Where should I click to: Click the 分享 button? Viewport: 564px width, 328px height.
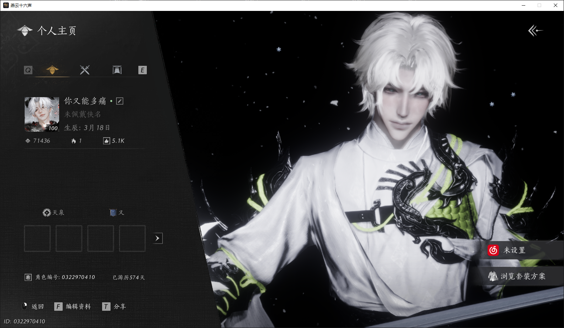coord(114,307)
